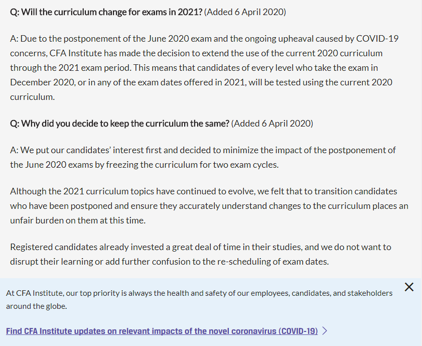Click "(Added 6 April 2020)" beside the second question

(272, 123)
